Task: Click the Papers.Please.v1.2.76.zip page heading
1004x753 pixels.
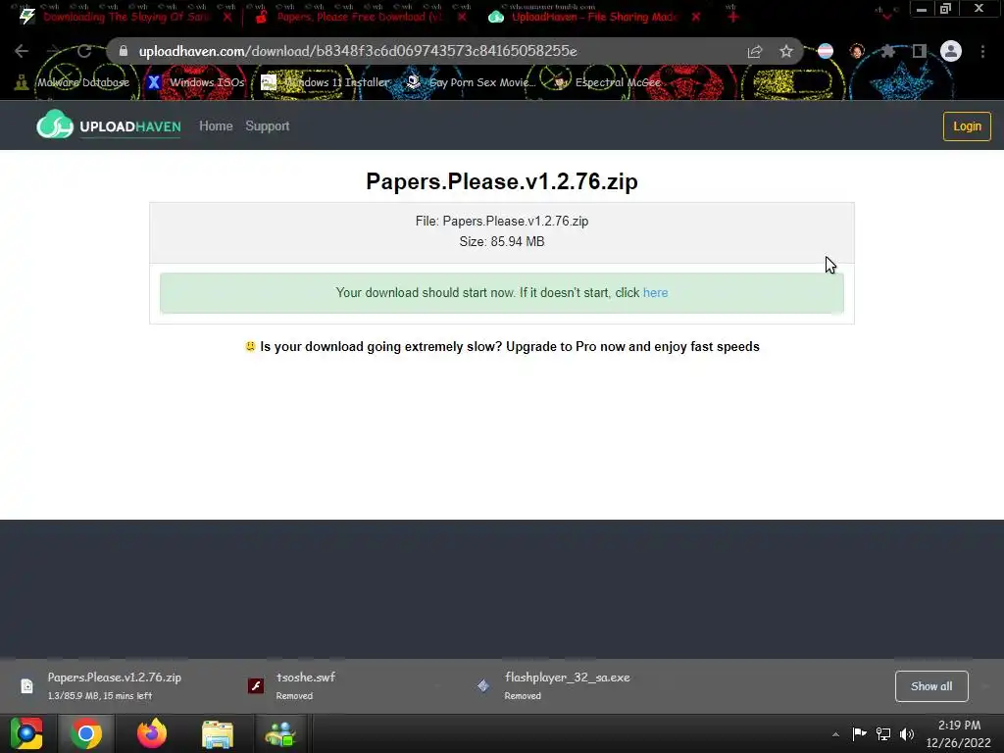Action: [x=502, y=181]
